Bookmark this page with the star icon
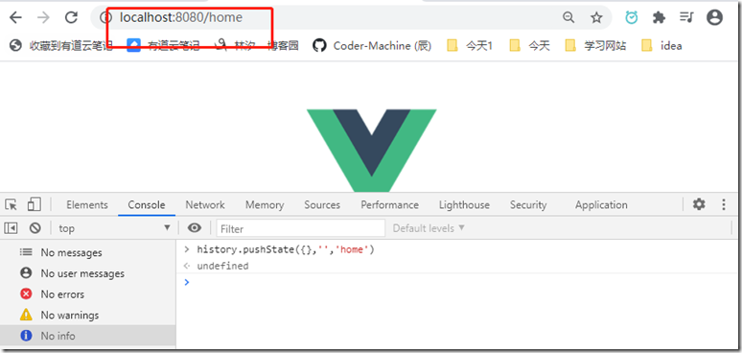The height and width of the screenshot is (353, 742). 596,18
